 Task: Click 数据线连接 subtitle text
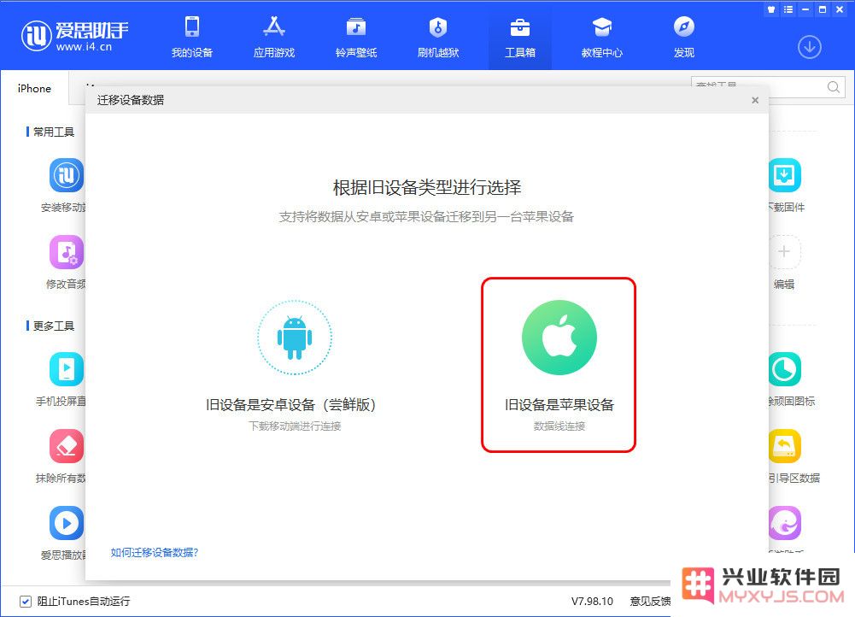pyautogui.click(x=559, y=426)
